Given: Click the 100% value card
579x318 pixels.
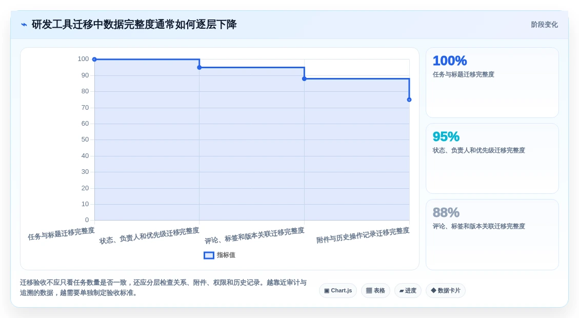Looking at the screenshot, I should [x=492, y=83].
